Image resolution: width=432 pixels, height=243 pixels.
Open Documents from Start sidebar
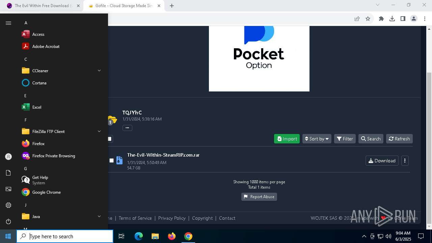8,173
